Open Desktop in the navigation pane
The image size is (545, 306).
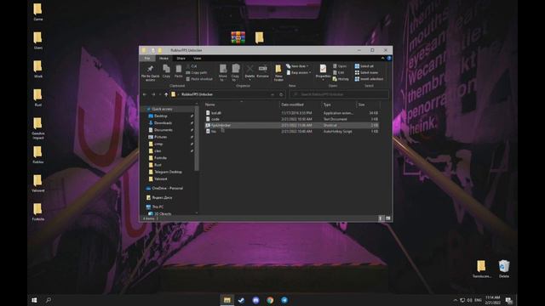[161, 116]
